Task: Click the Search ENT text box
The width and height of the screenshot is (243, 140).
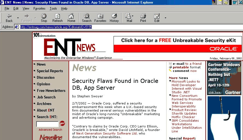Action: tap(47, 124)
